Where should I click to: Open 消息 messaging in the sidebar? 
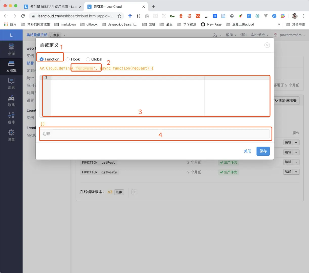click(x=11, y=84)
